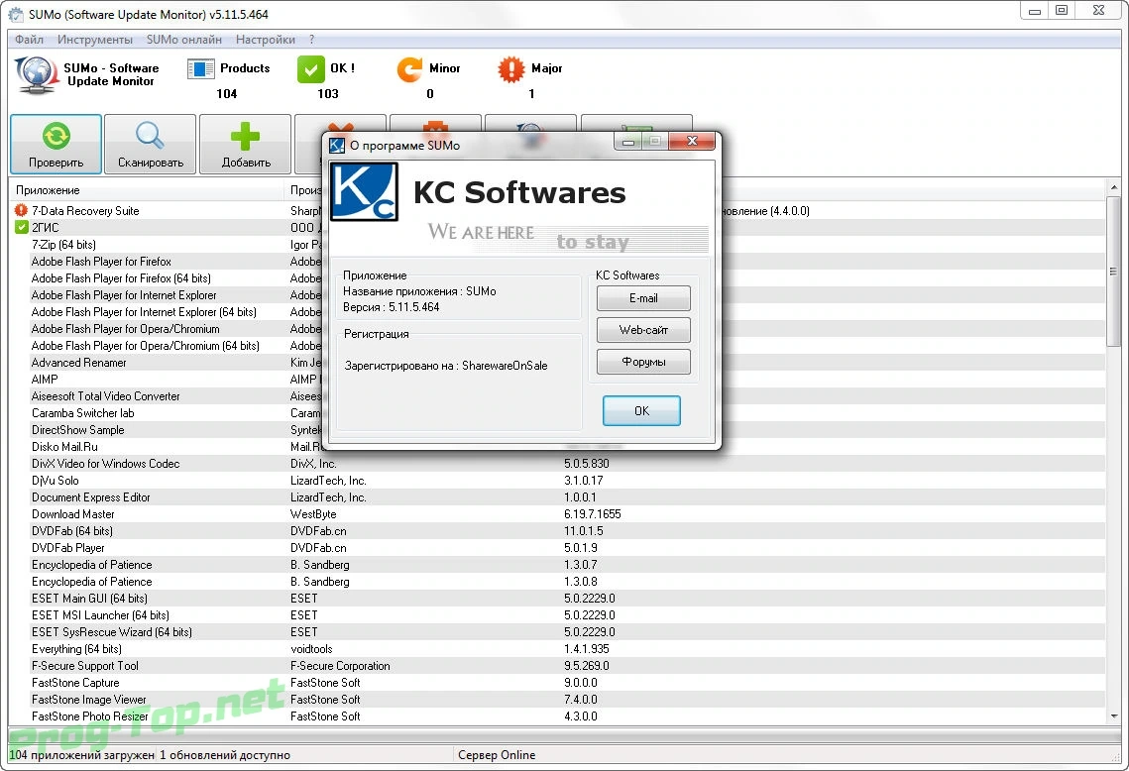Click the SUMo globe logo icon

coord(36,75)
